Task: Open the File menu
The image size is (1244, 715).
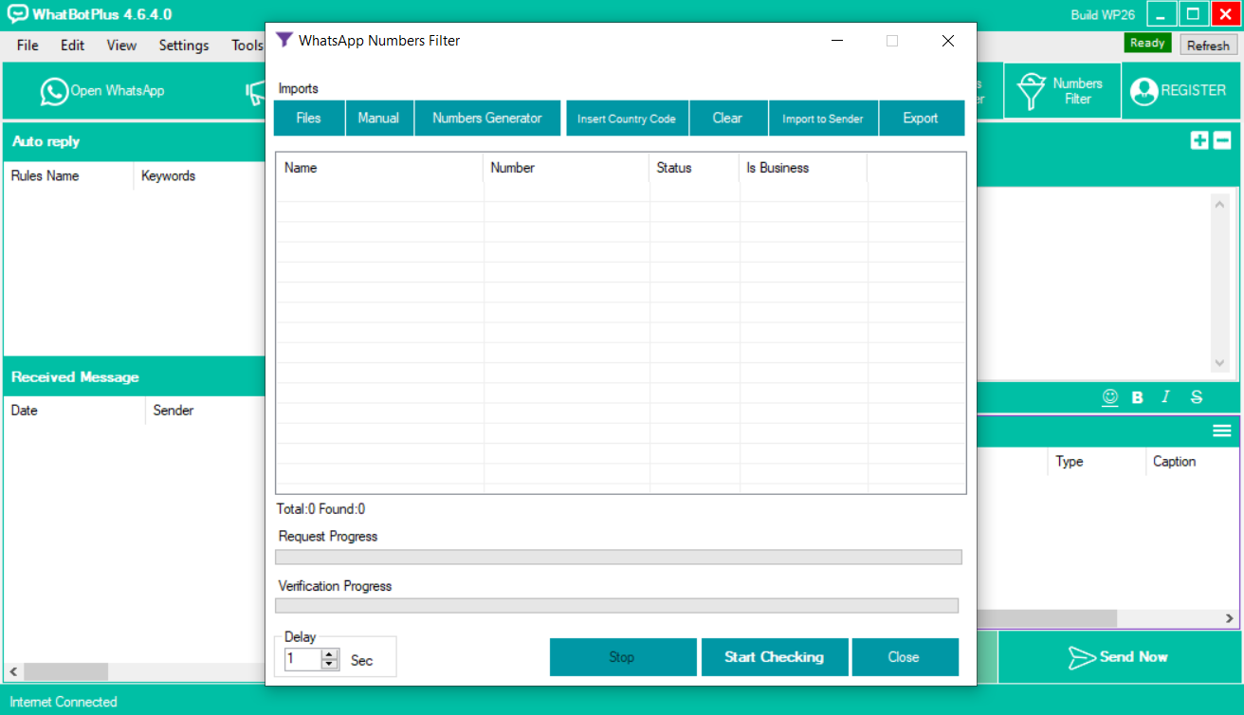Action: 27,46
